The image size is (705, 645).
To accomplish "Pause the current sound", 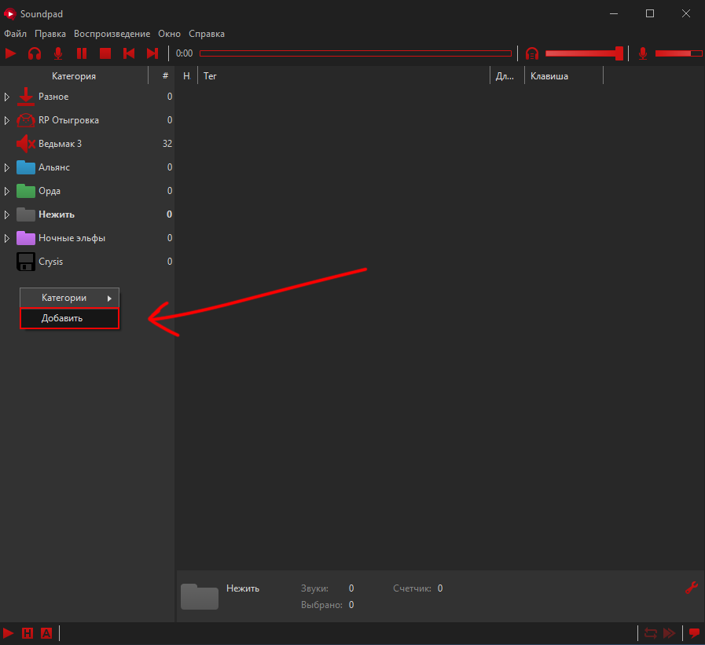I will pos(82,53).
